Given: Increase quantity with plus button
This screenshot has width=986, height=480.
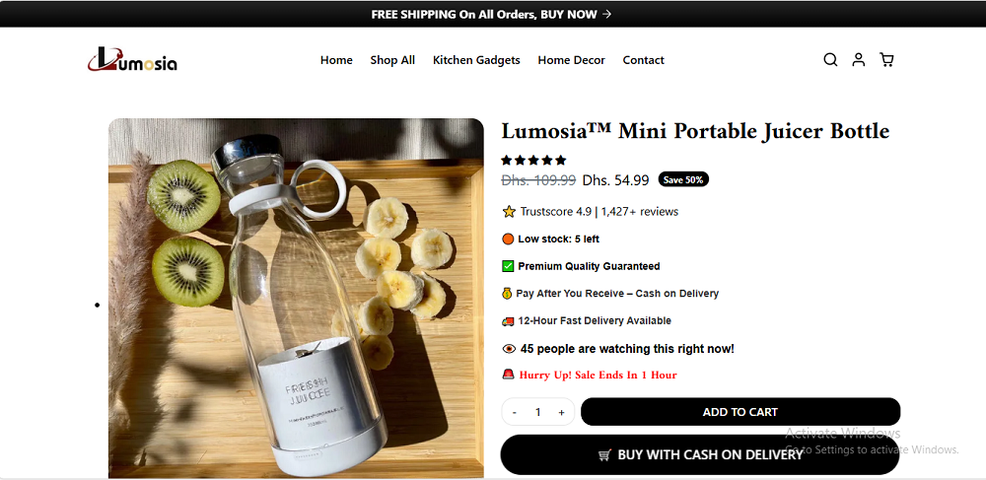Looking at the screenshot, I should (x=561, y=412).
